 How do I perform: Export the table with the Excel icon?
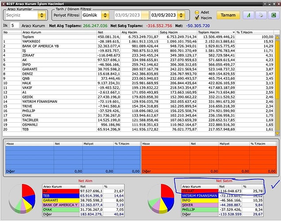pos(273,15)
